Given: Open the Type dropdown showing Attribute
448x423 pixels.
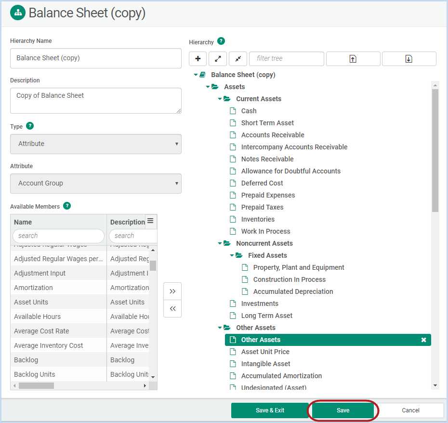Looking at the screenshot, I should (96, 144).
